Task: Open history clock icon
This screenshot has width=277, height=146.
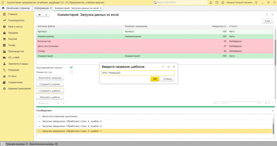Action: (217, 2)
